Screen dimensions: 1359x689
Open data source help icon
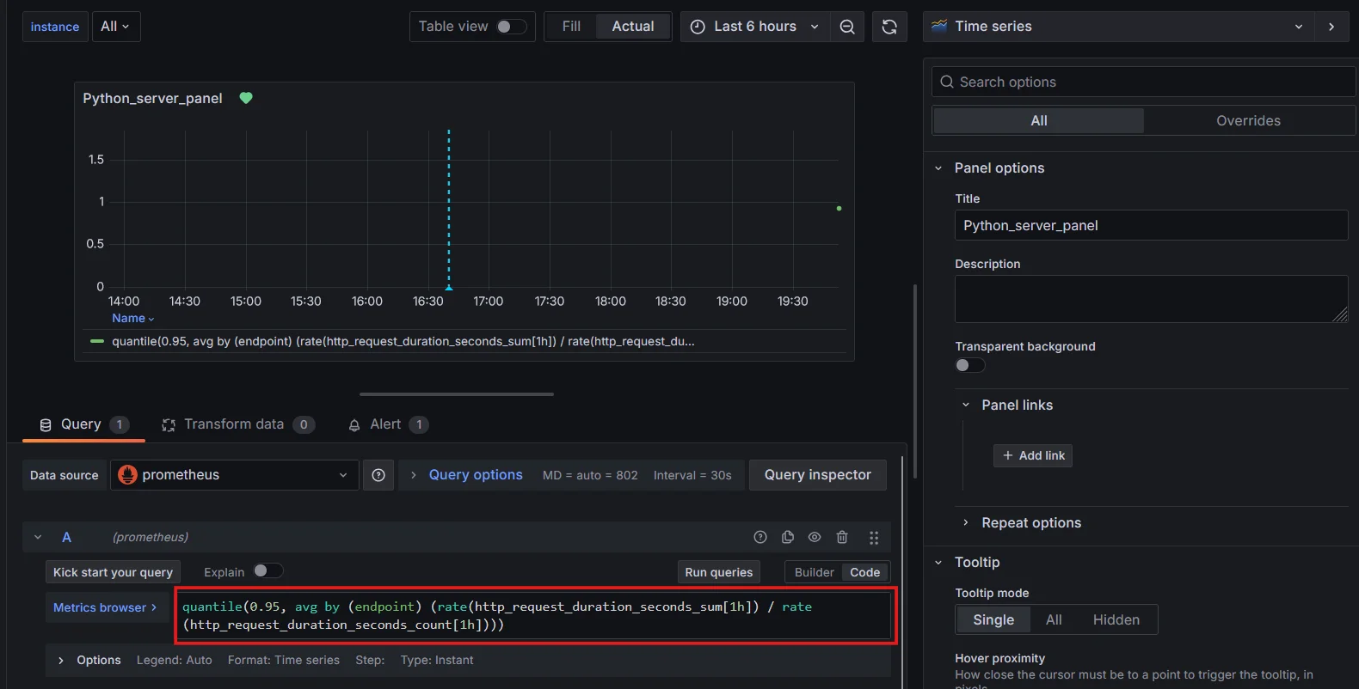pos(378,475)
